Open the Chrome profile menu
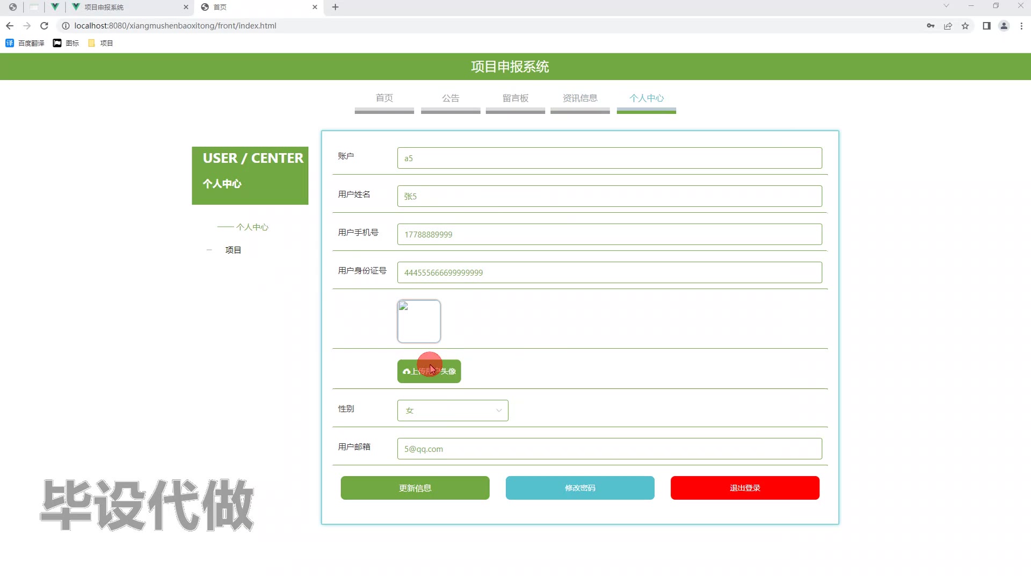 tap(1004, 26)
